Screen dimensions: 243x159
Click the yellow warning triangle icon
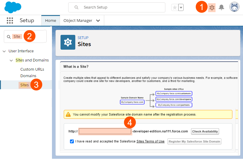coord(68,114)
